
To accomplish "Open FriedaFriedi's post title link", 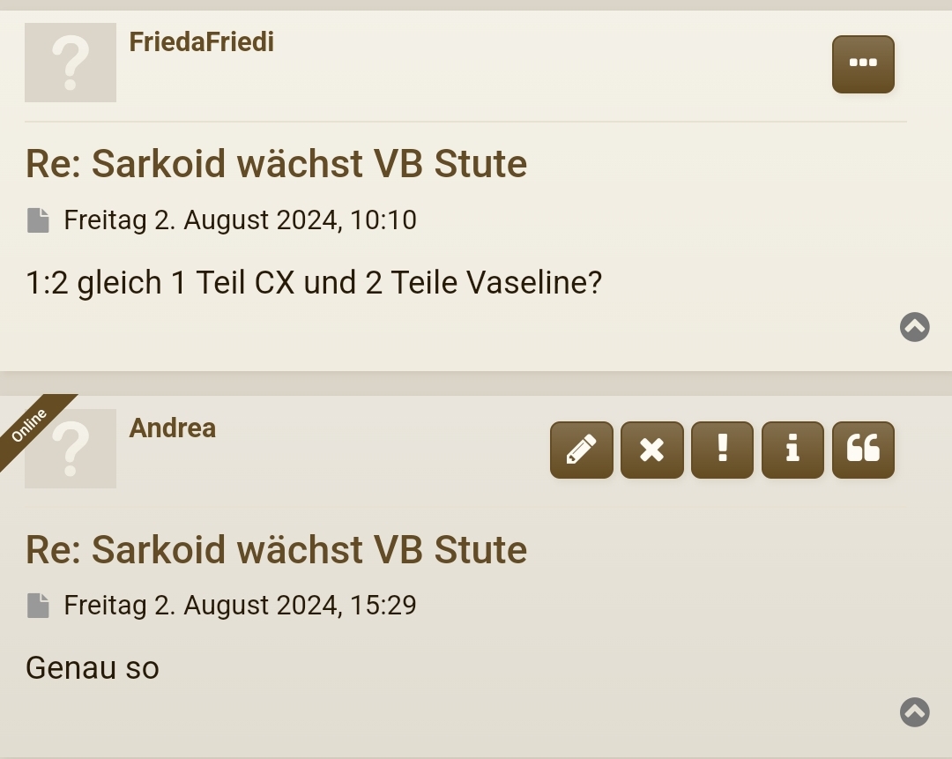I will (x=276, y=164).
